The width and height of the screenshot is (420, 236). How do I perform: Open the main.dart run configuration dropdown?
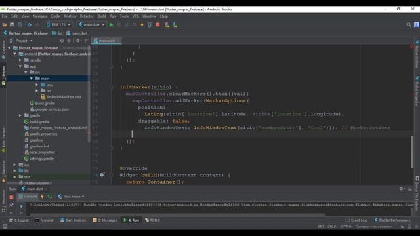coord(92,25)
